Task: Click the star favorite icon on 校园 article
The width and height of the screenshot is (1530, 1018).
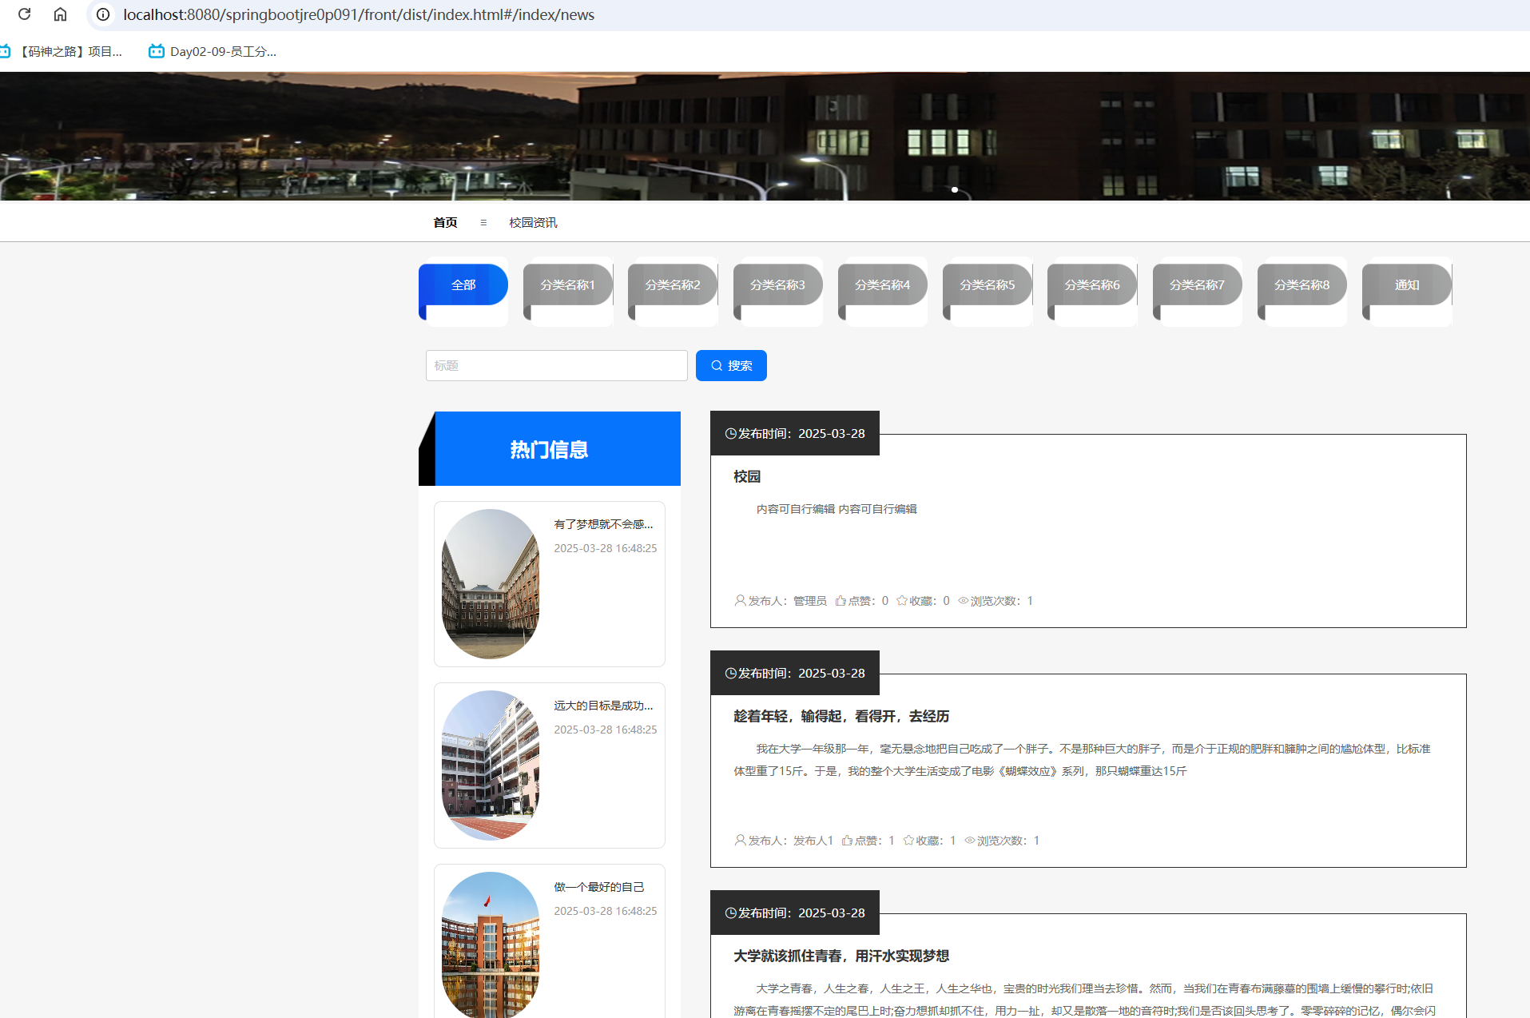Action: click(x=902, y=601)
